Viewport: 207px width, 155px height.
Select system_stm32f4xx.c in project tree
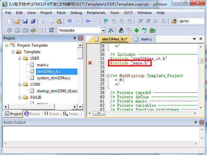(x=54, y=78)
